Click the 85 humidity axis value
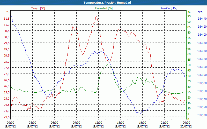 (x=189, y=27)
